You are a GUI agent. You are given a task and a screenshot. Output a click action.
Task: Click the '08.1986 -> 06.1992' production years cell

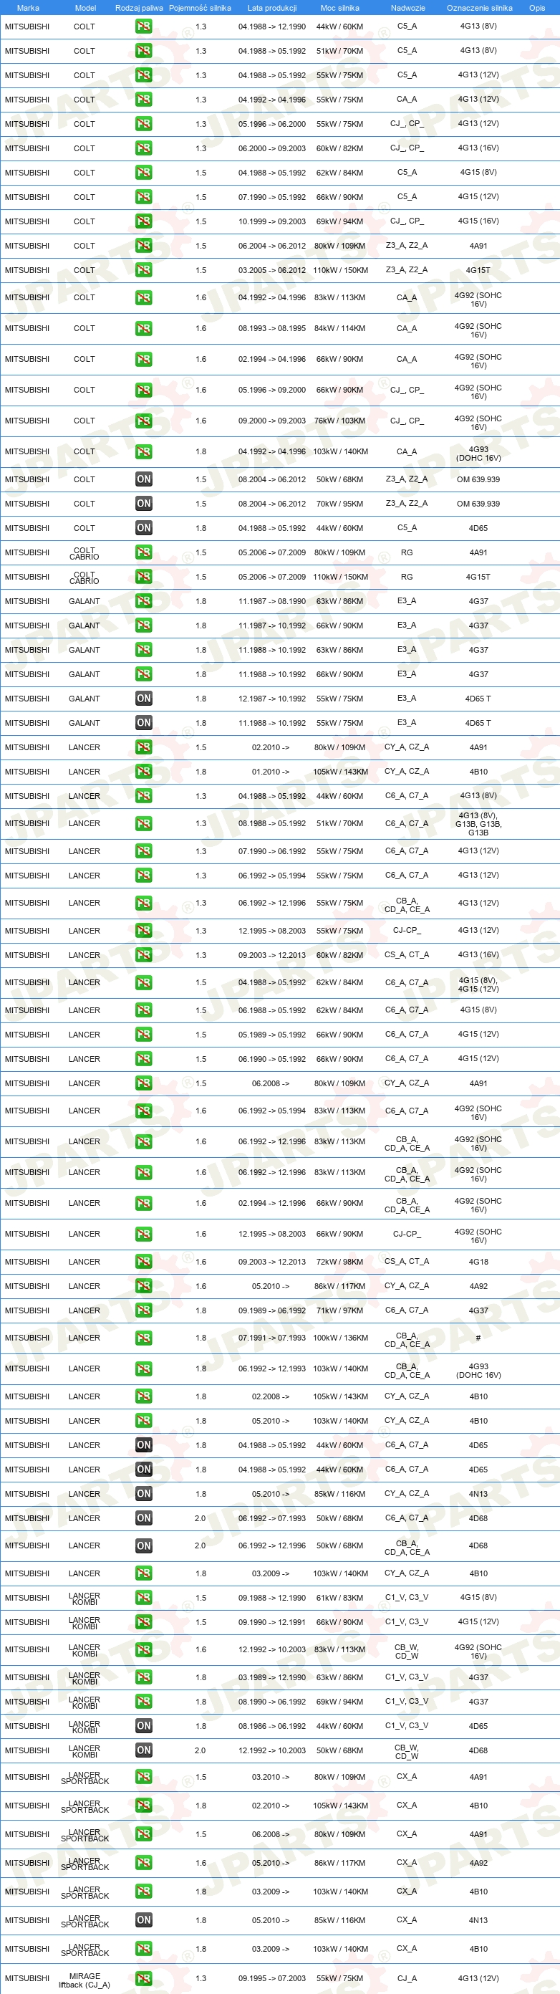click(271, 1725)
